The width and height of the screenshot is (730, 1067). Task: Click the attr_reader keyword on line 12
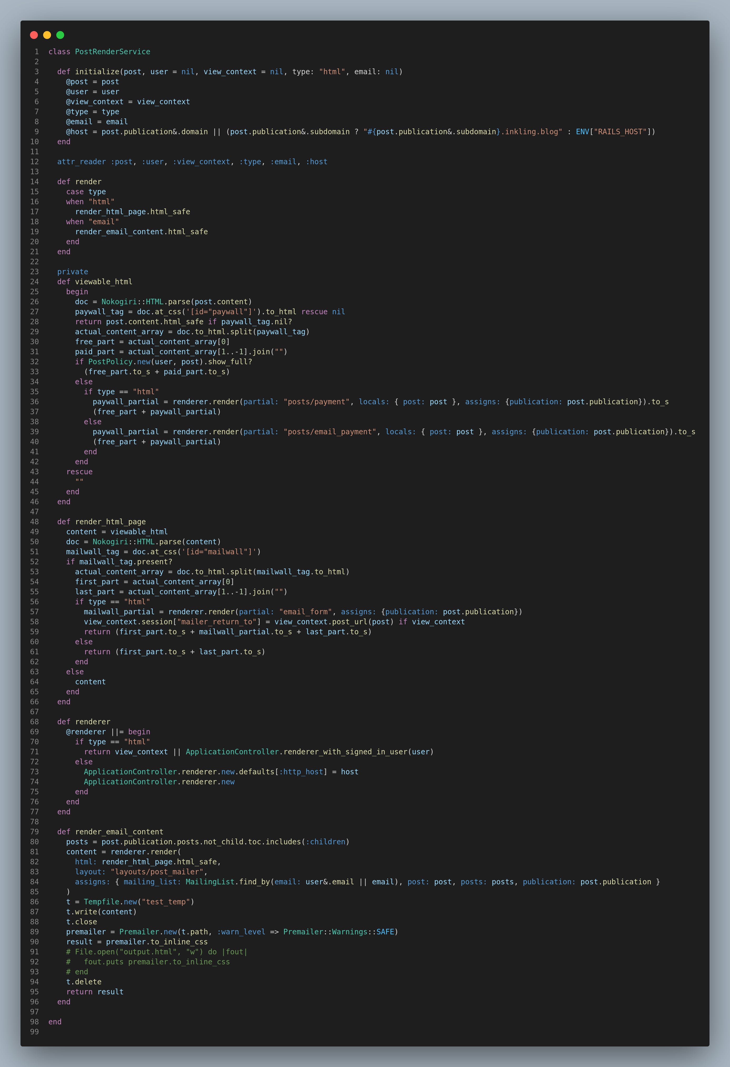[81, 162]
